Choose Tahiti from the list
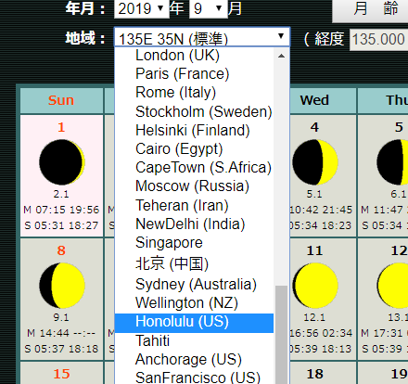Screen dimensions: 408x384 pyautogui.click(x=194, y=340)
